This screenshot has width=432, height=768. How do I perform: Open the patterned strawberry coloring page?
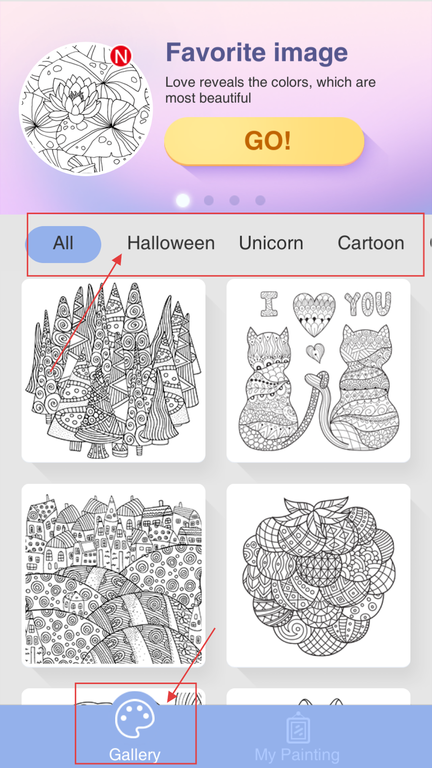pyautogui.click(x=318, y=575)
